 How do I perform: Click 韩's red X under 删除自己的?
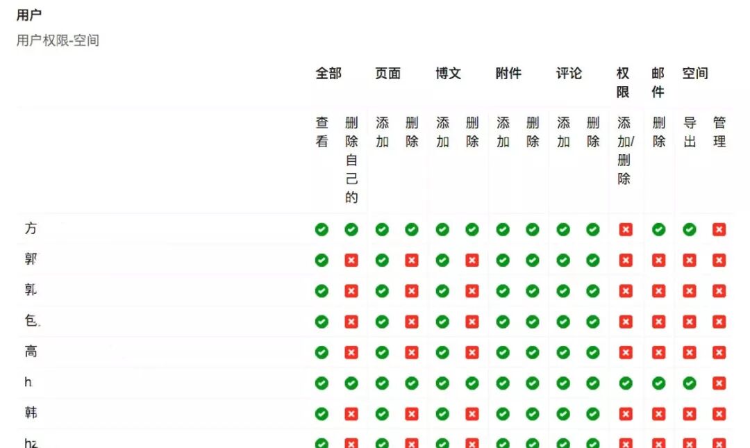[351, 413]
